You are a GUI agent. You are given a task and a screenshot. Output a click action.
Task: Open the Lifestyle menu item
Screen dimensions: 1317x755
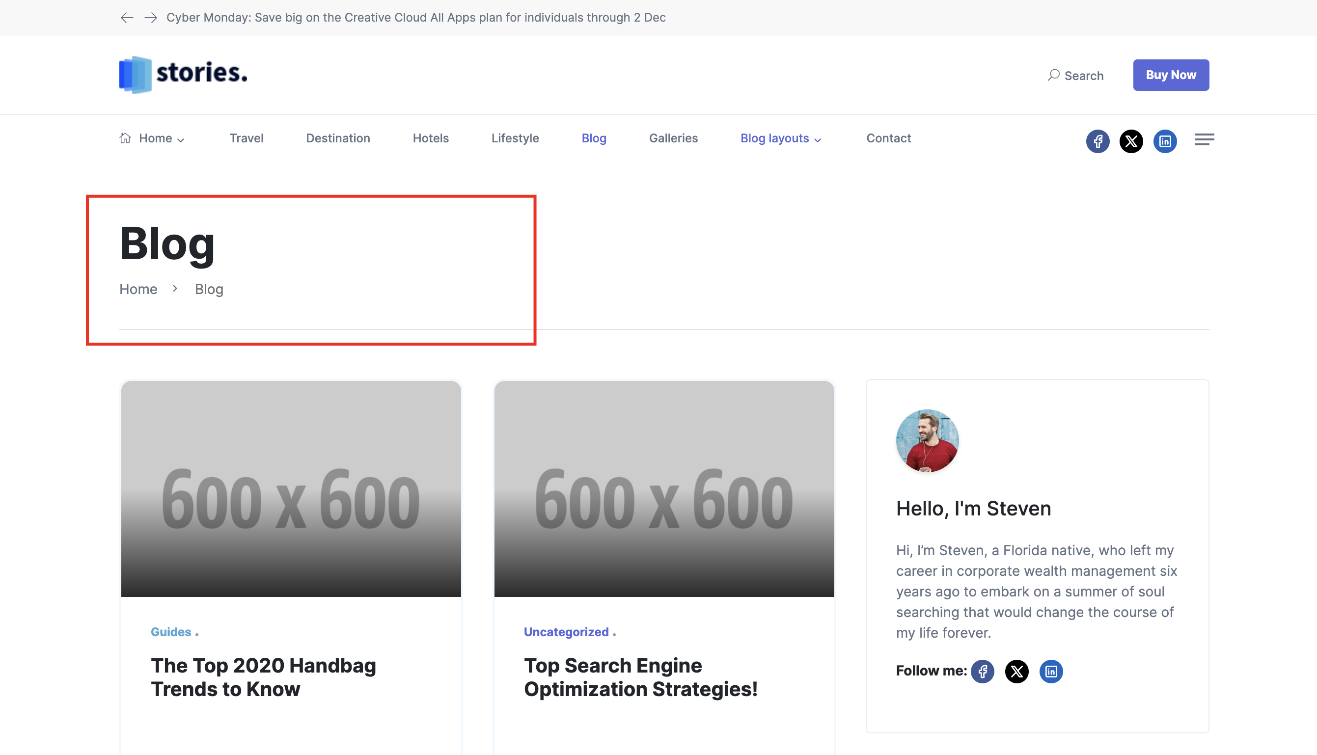click(x=515, y=138)
